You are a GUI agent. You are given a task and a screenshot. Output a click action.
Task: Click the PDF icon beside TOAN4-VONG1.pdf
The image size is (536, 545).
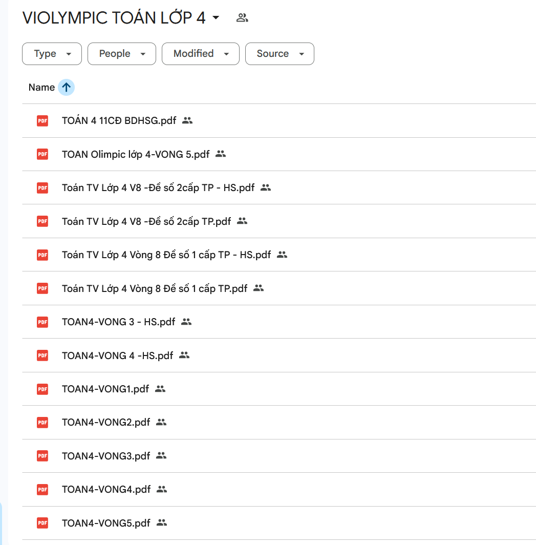[x=42, y=389]
